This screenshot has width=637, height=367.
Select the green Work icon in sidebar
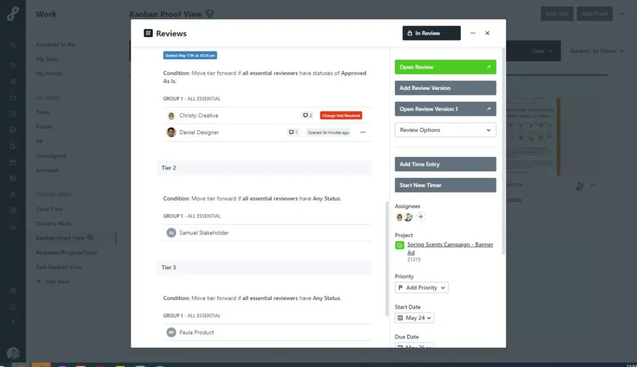(x=13, y=114)
